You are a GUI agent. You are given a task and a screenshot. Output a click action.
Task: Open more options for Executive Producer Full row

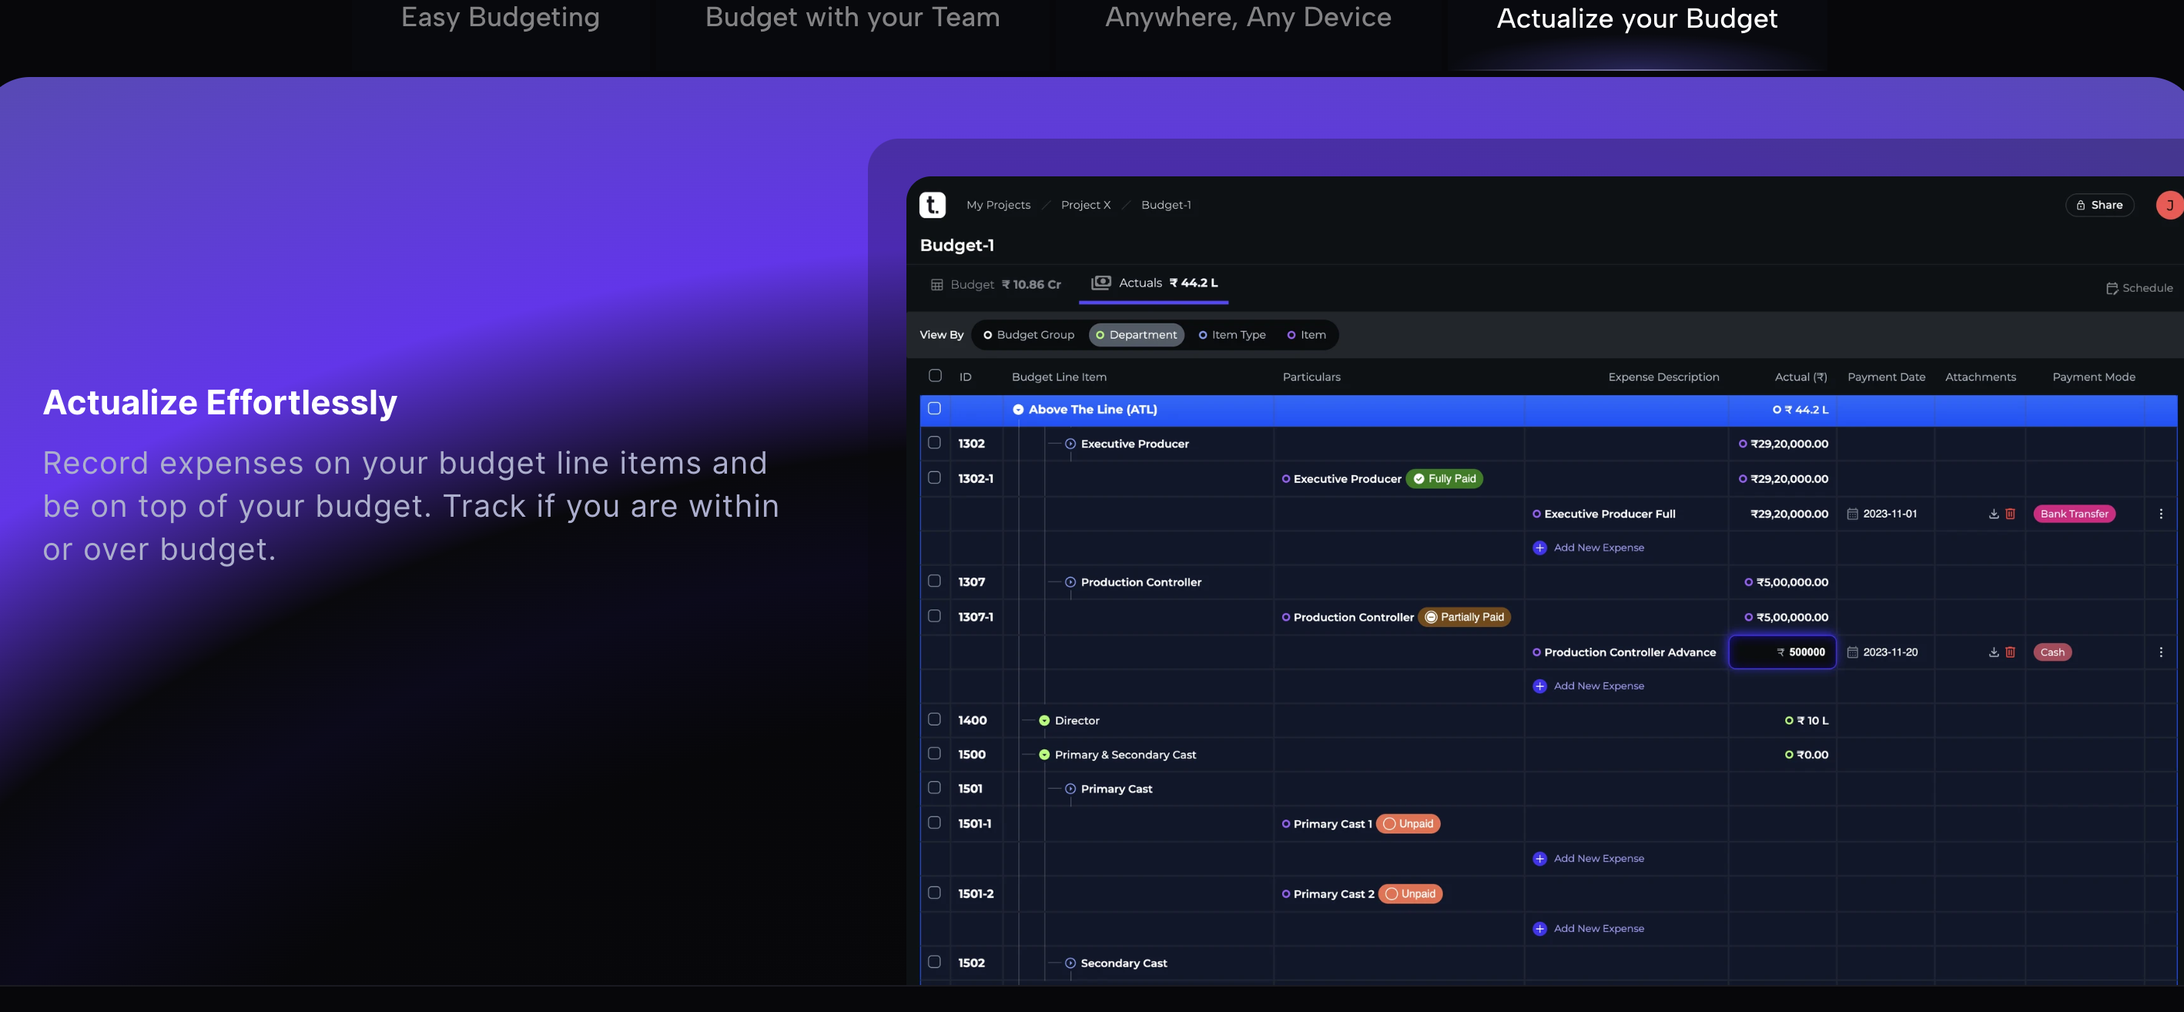[2161, 514]
